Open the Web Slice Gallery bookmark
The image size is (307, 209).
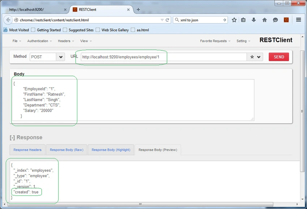click(112, 30)
